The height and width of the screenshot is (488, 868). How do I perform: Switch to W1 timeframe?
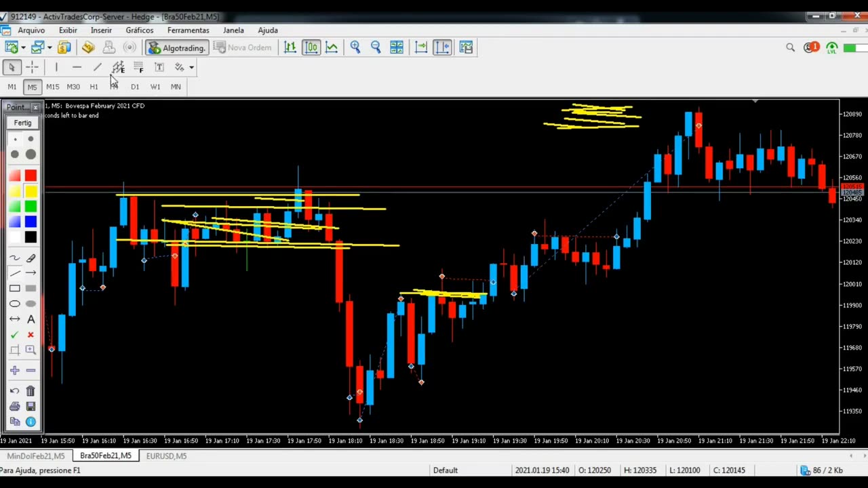tap(155, 87)
